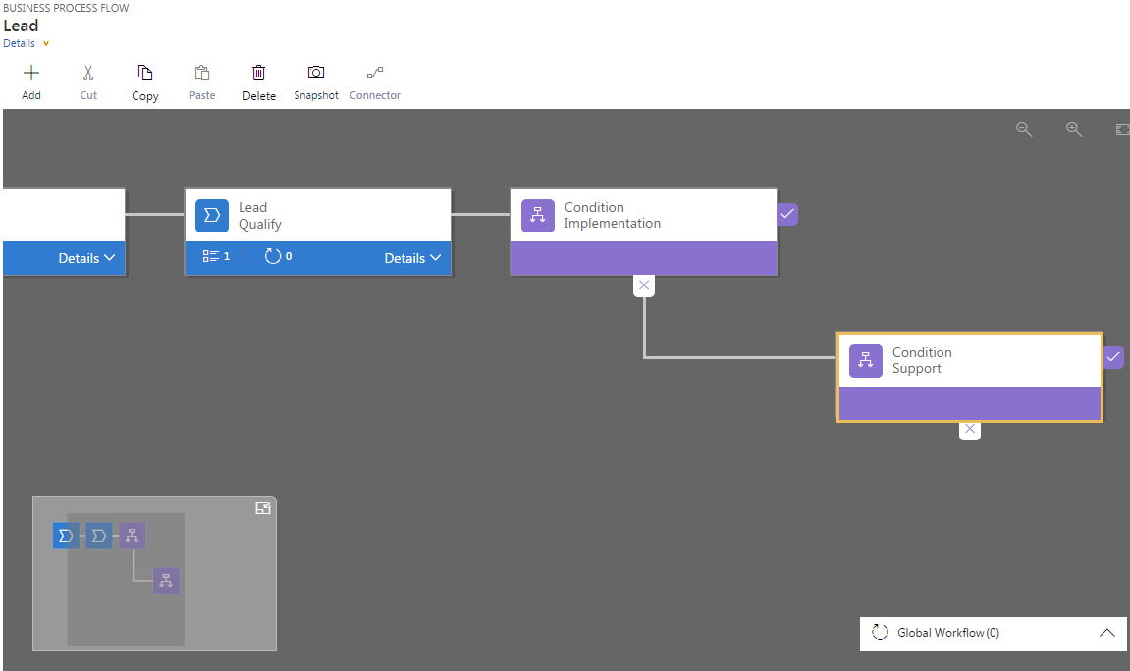Click the Cut scissors icon
The height and width of the screenshot is (671, 1130).
[x=88, y=82]
